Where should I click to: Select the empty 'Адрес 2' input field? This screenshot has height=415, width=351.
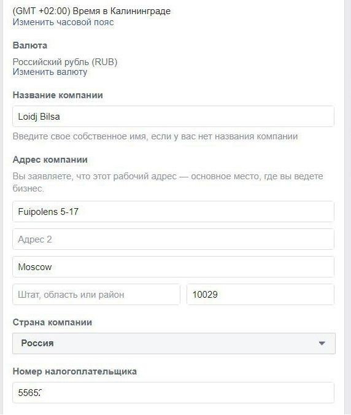173,239
